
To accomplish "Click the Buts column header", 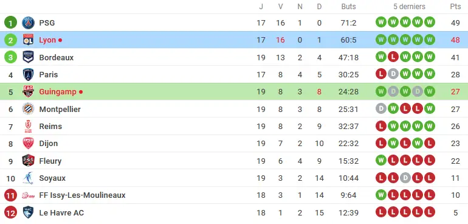I will pos(349,7).
